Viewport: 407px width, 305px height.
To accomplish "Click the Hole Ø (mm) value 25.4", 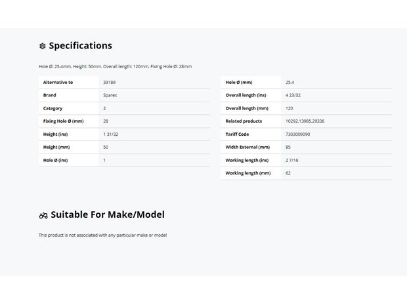I will 289,82.
